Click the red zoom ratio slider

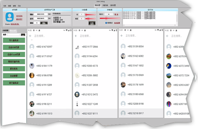[x=110, y=18]
